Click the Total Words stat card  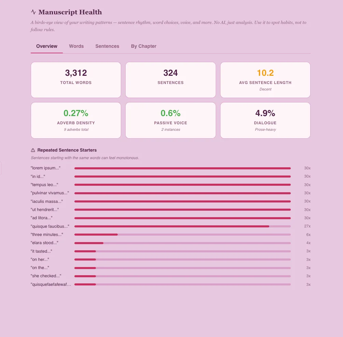(76, 80)
